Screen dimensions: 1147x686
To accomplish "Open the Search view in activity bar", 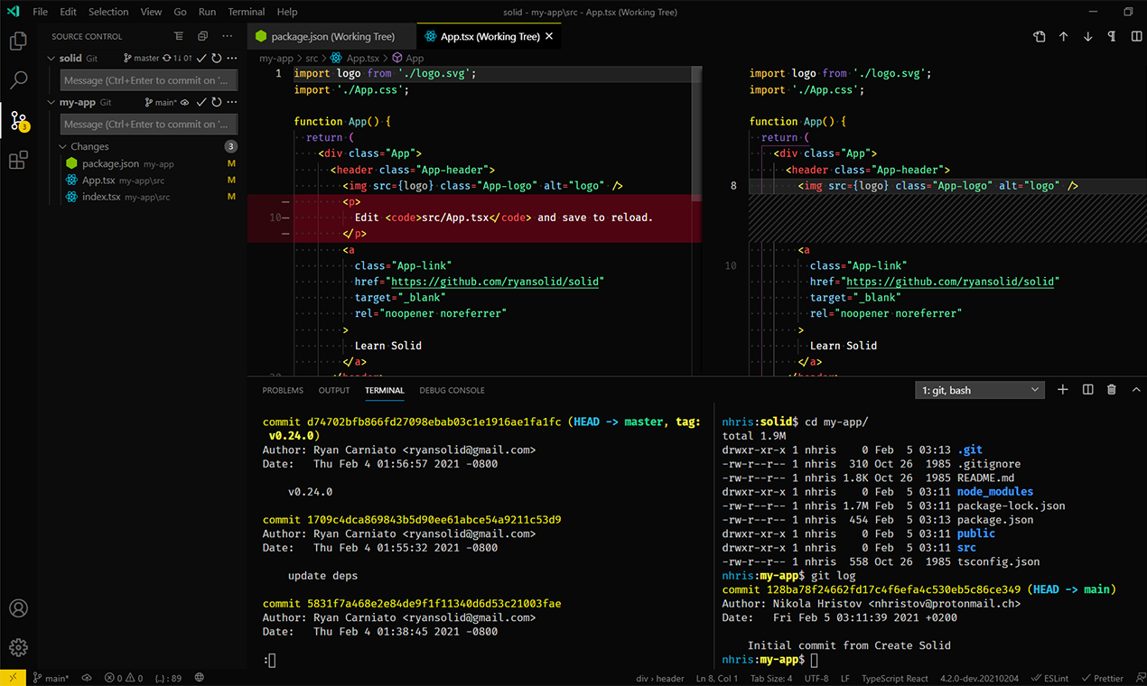I will point(18,80).
